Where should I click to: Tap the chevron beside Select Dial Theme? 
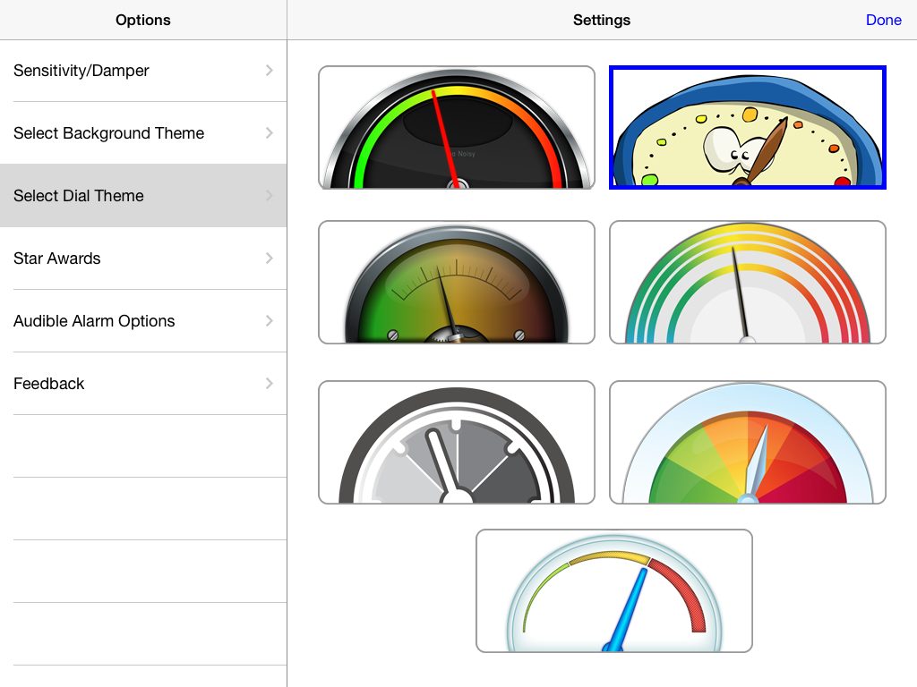269,196
